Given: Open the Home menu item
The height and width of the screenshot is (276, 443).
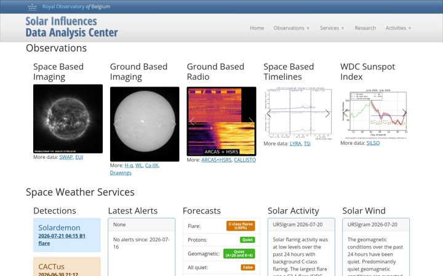Looking at the screenshot, I should pos(257,28).
